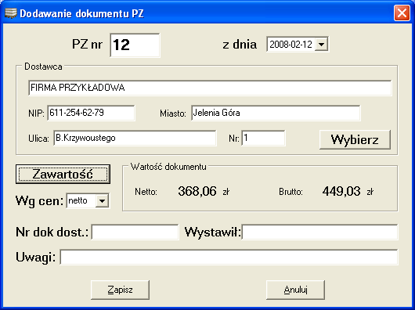Open the Zawartość button
Viewport: 415px width, 310px height.
click(x=63, y=174)
